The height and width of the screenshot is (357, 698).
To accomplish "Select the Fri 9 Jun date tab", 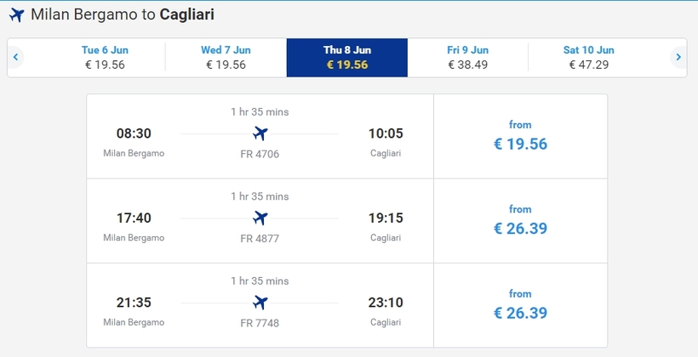I will tap(467, 57).
